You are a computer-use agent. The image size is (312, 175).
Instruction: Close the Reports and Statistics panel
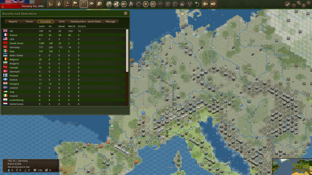coord(126,13)
